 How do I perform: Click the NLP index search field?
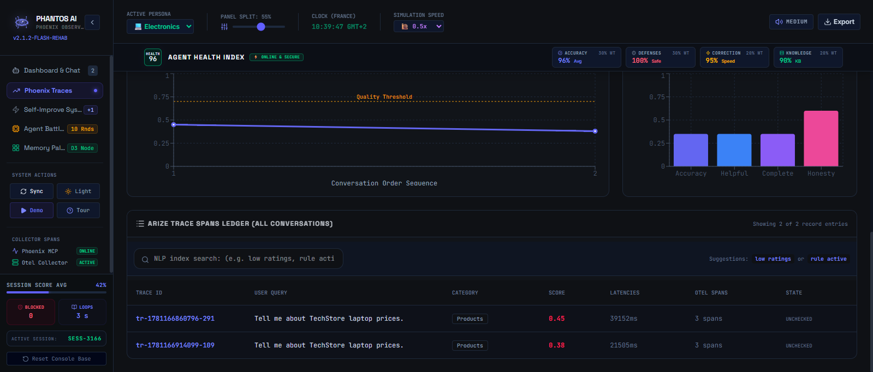[x=239, y=259]
